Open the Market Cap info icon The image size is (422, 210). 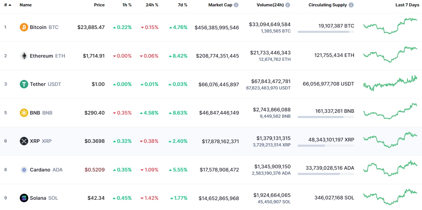236,5
